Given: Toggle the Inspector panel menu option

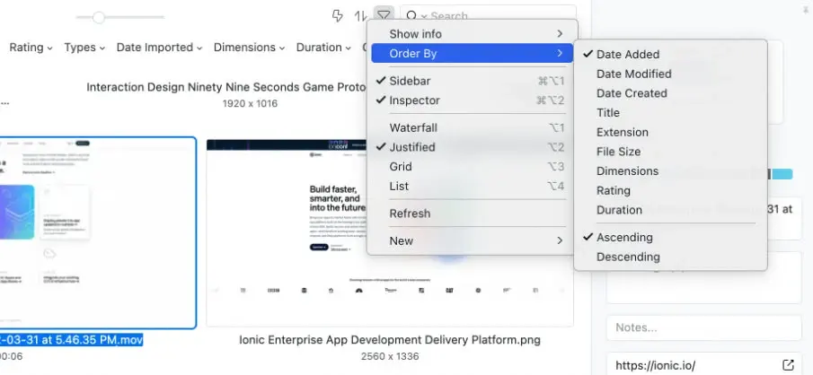Looking at the screenshot, I should tap(414, 100).
